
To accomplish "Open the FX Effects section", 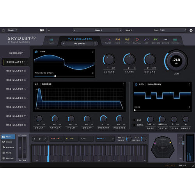I will click(x=156, y=41).
